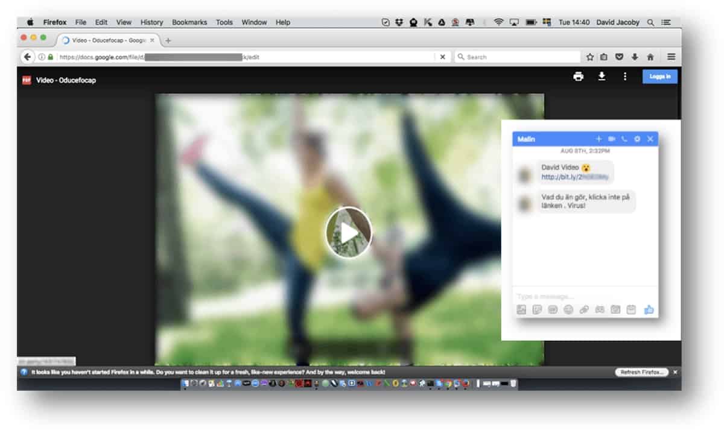This screenshot has height=433, width=724.
Task: Open the http://bit.ly link in chat
Action: 575,177
